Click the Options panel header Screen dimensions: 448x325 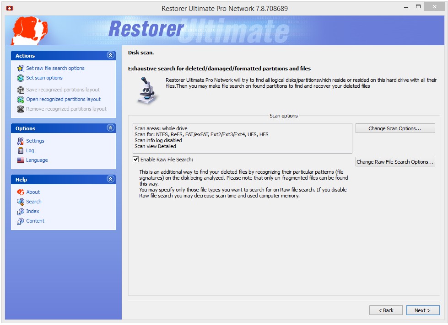[63, 128]
